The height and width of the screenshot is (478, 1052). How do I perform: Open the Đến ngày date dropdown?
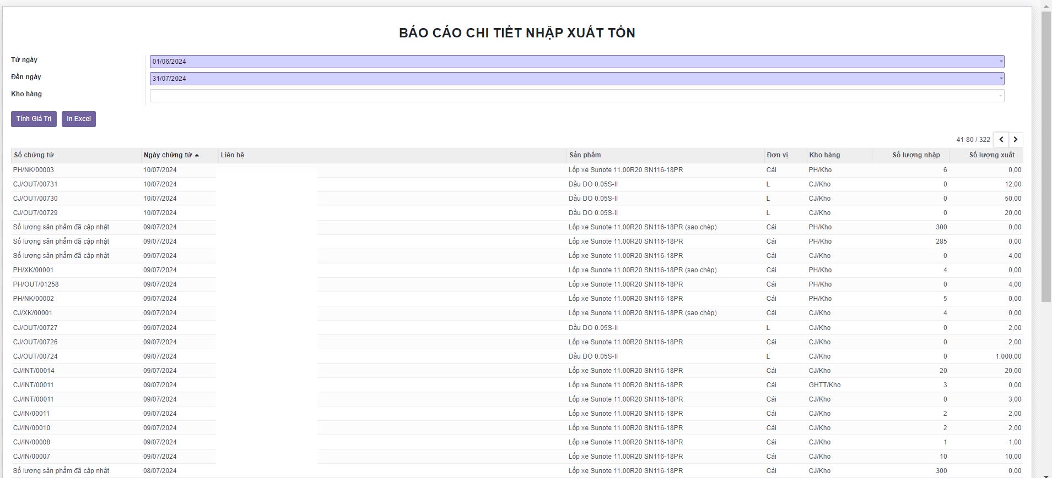[x=1001, y=79]
